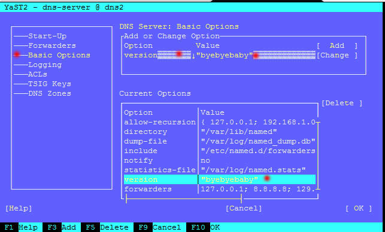This screenshot has height=232, width=385.
Task: Go to ACLs in the tree
Action: 38,74
